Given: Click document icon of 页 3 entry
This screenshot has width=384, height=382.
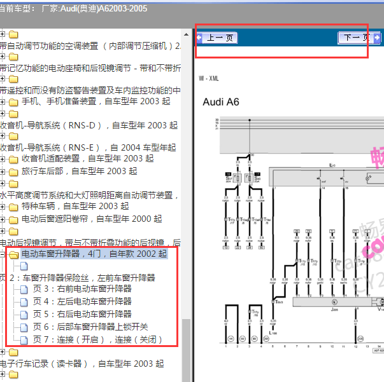Looking at the screenshot, I should pos(24,289).
